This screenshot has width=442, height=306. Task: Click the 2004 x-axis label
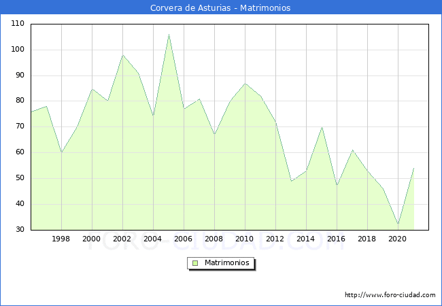pyautogui.click(x=152, y=239)
